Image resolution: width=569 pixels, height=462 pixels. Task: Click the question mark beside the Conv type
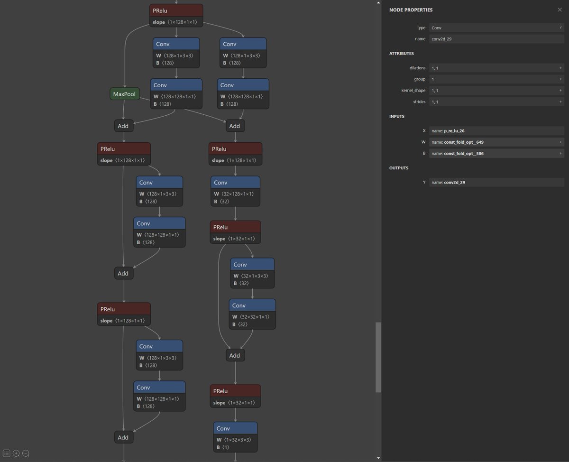tap(560, 28)
